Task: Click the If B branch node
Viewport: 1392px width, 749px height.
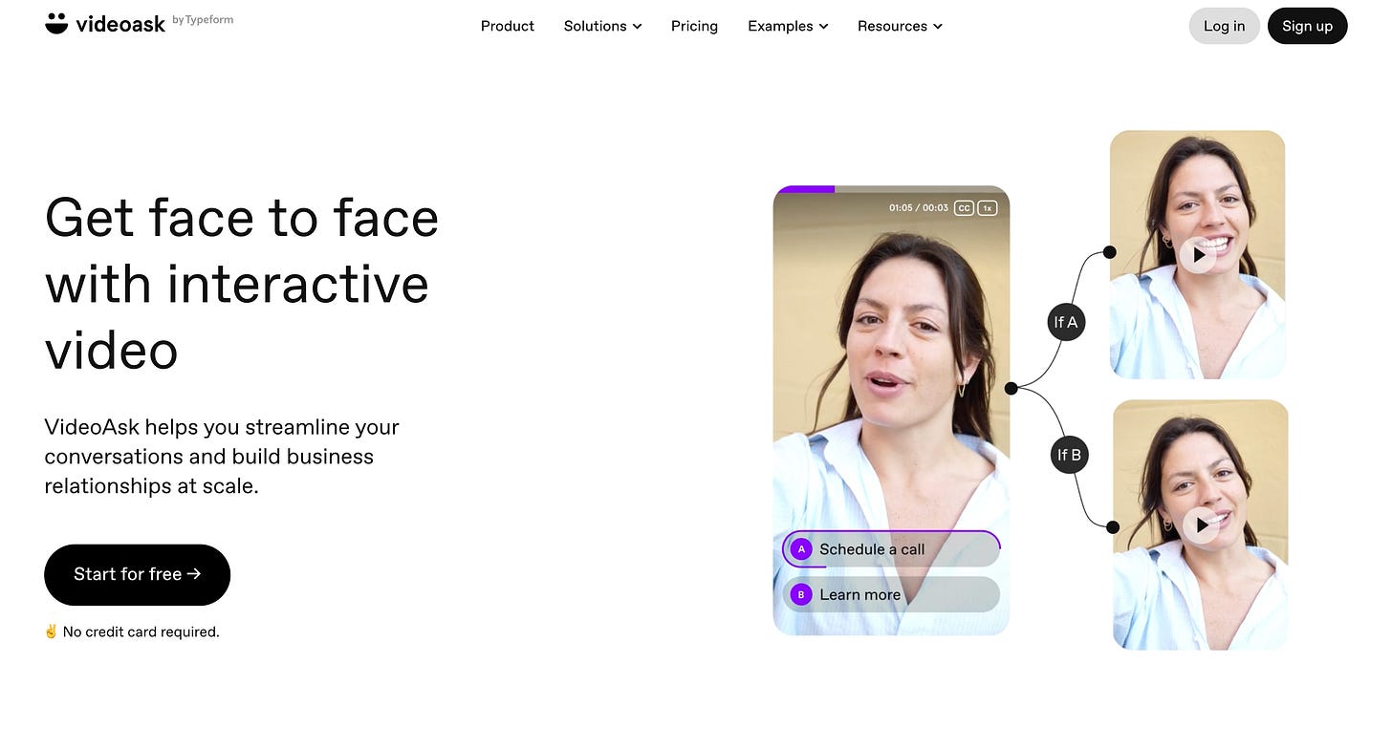Action: point(1068,455)
